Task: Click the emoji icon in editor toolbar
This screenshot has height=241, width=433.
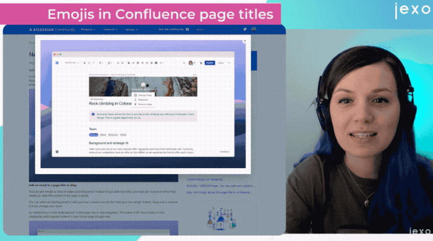Action: click(147, 63)
